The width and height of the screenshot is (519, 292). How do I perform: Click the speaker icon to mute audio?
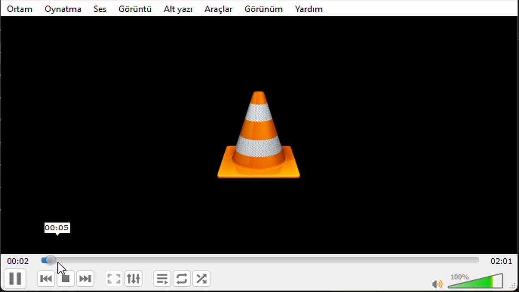[x=438, y=284]
